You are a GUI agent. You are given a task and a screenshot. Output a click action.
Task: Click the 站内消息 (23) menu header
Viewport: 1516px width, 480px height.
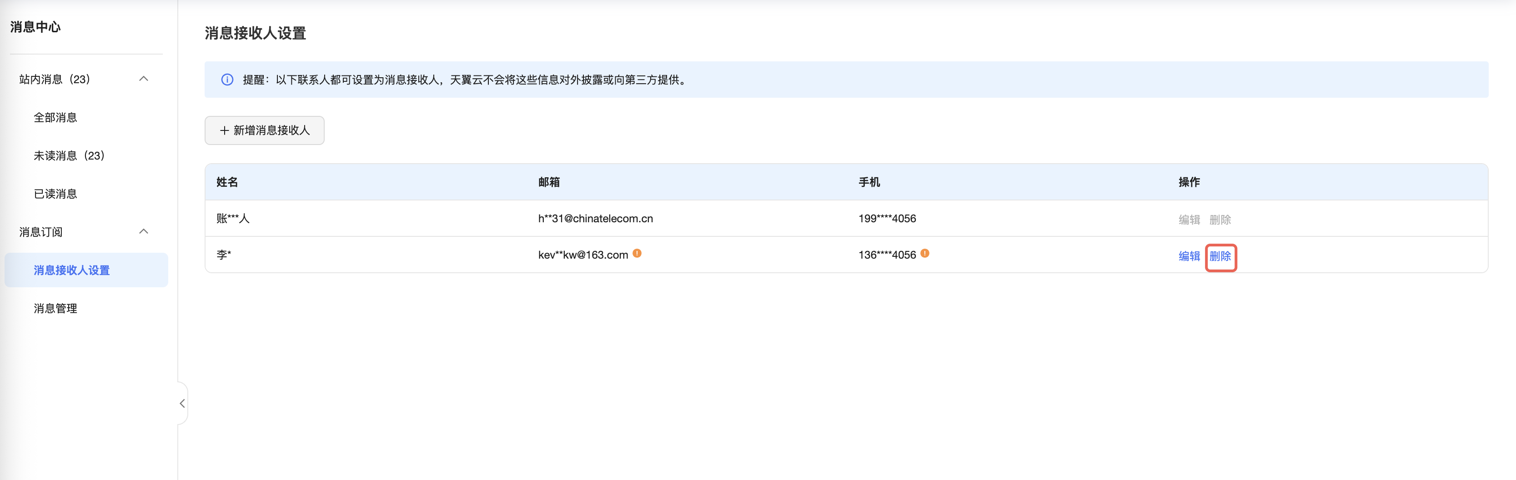[55, 80]
